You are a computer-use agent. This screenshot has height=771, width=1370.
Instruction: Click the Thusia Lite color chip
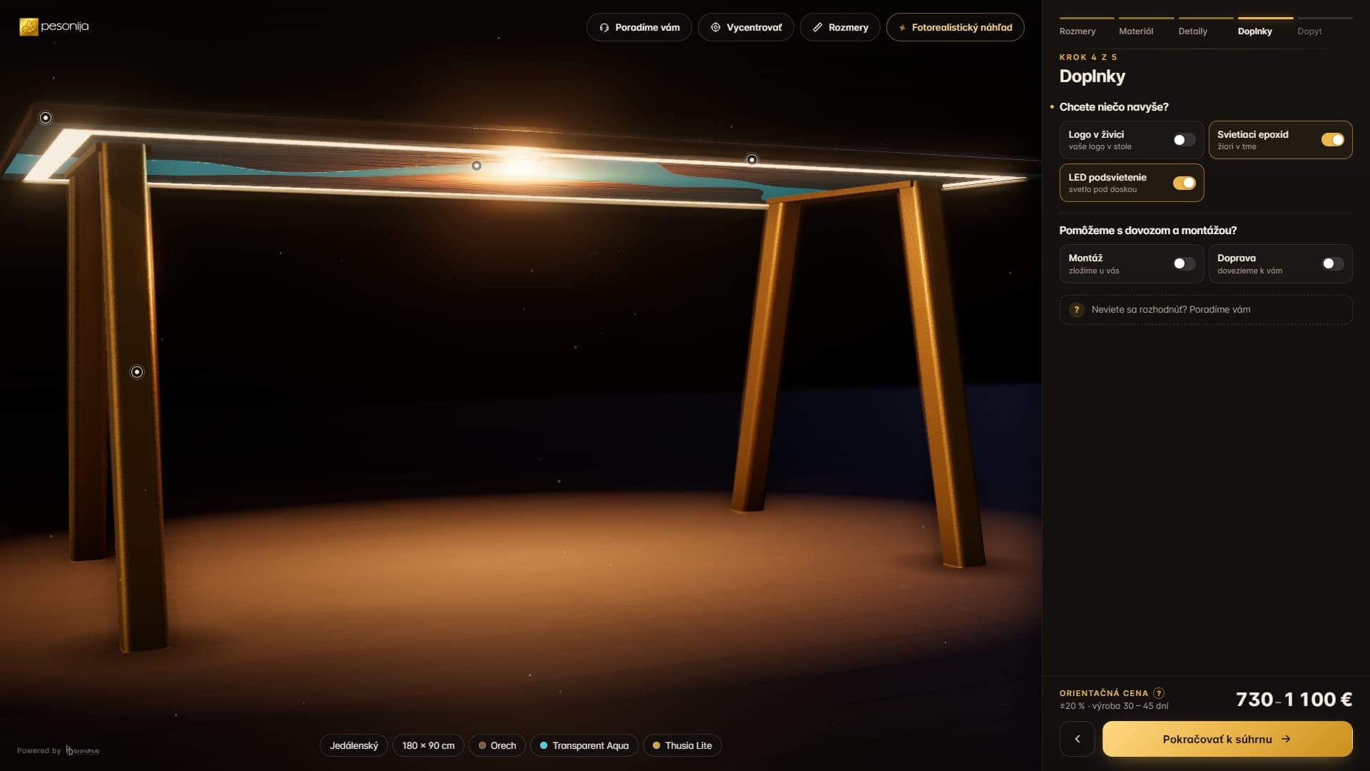click(682, 745)
